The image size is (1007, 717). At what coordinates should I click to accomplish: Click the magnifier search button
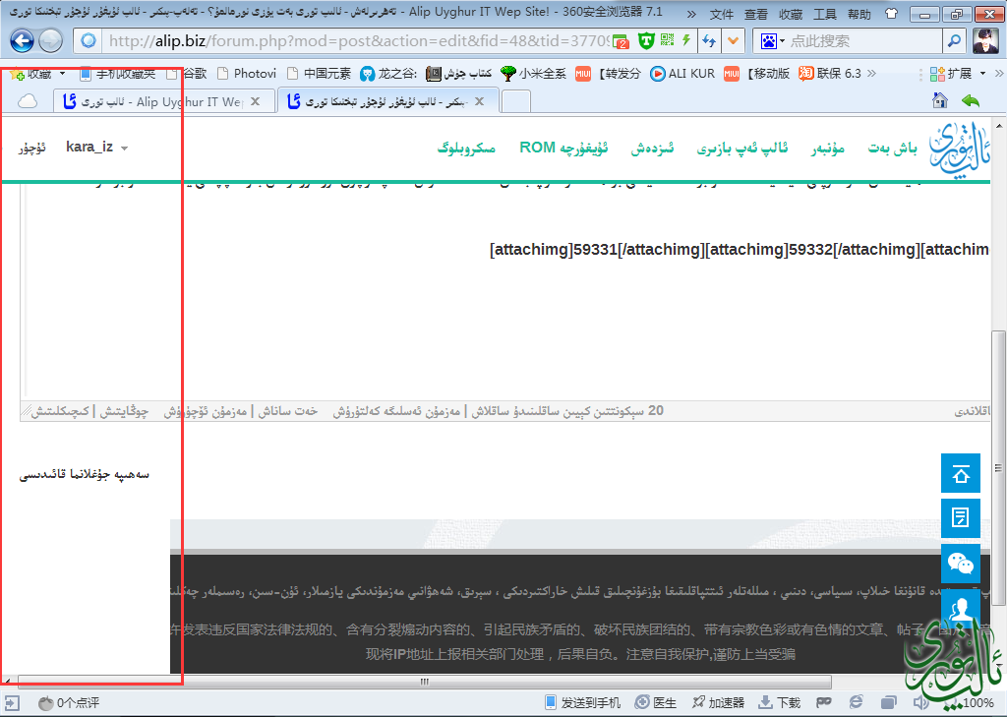click(954, 41)
